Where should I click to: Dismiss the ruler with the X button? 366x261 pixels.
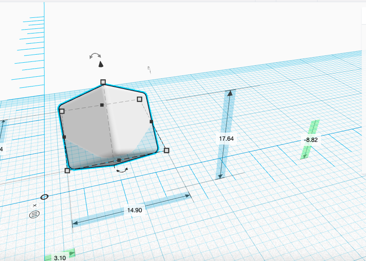[x=35, y=205]
